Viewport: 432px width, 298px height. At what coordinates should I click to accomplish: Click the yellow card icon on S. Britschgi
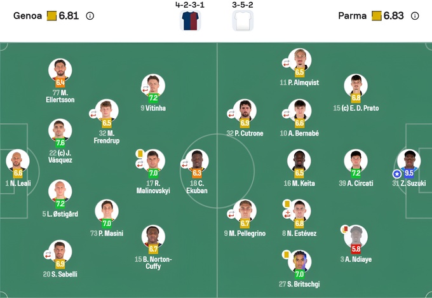288,254
